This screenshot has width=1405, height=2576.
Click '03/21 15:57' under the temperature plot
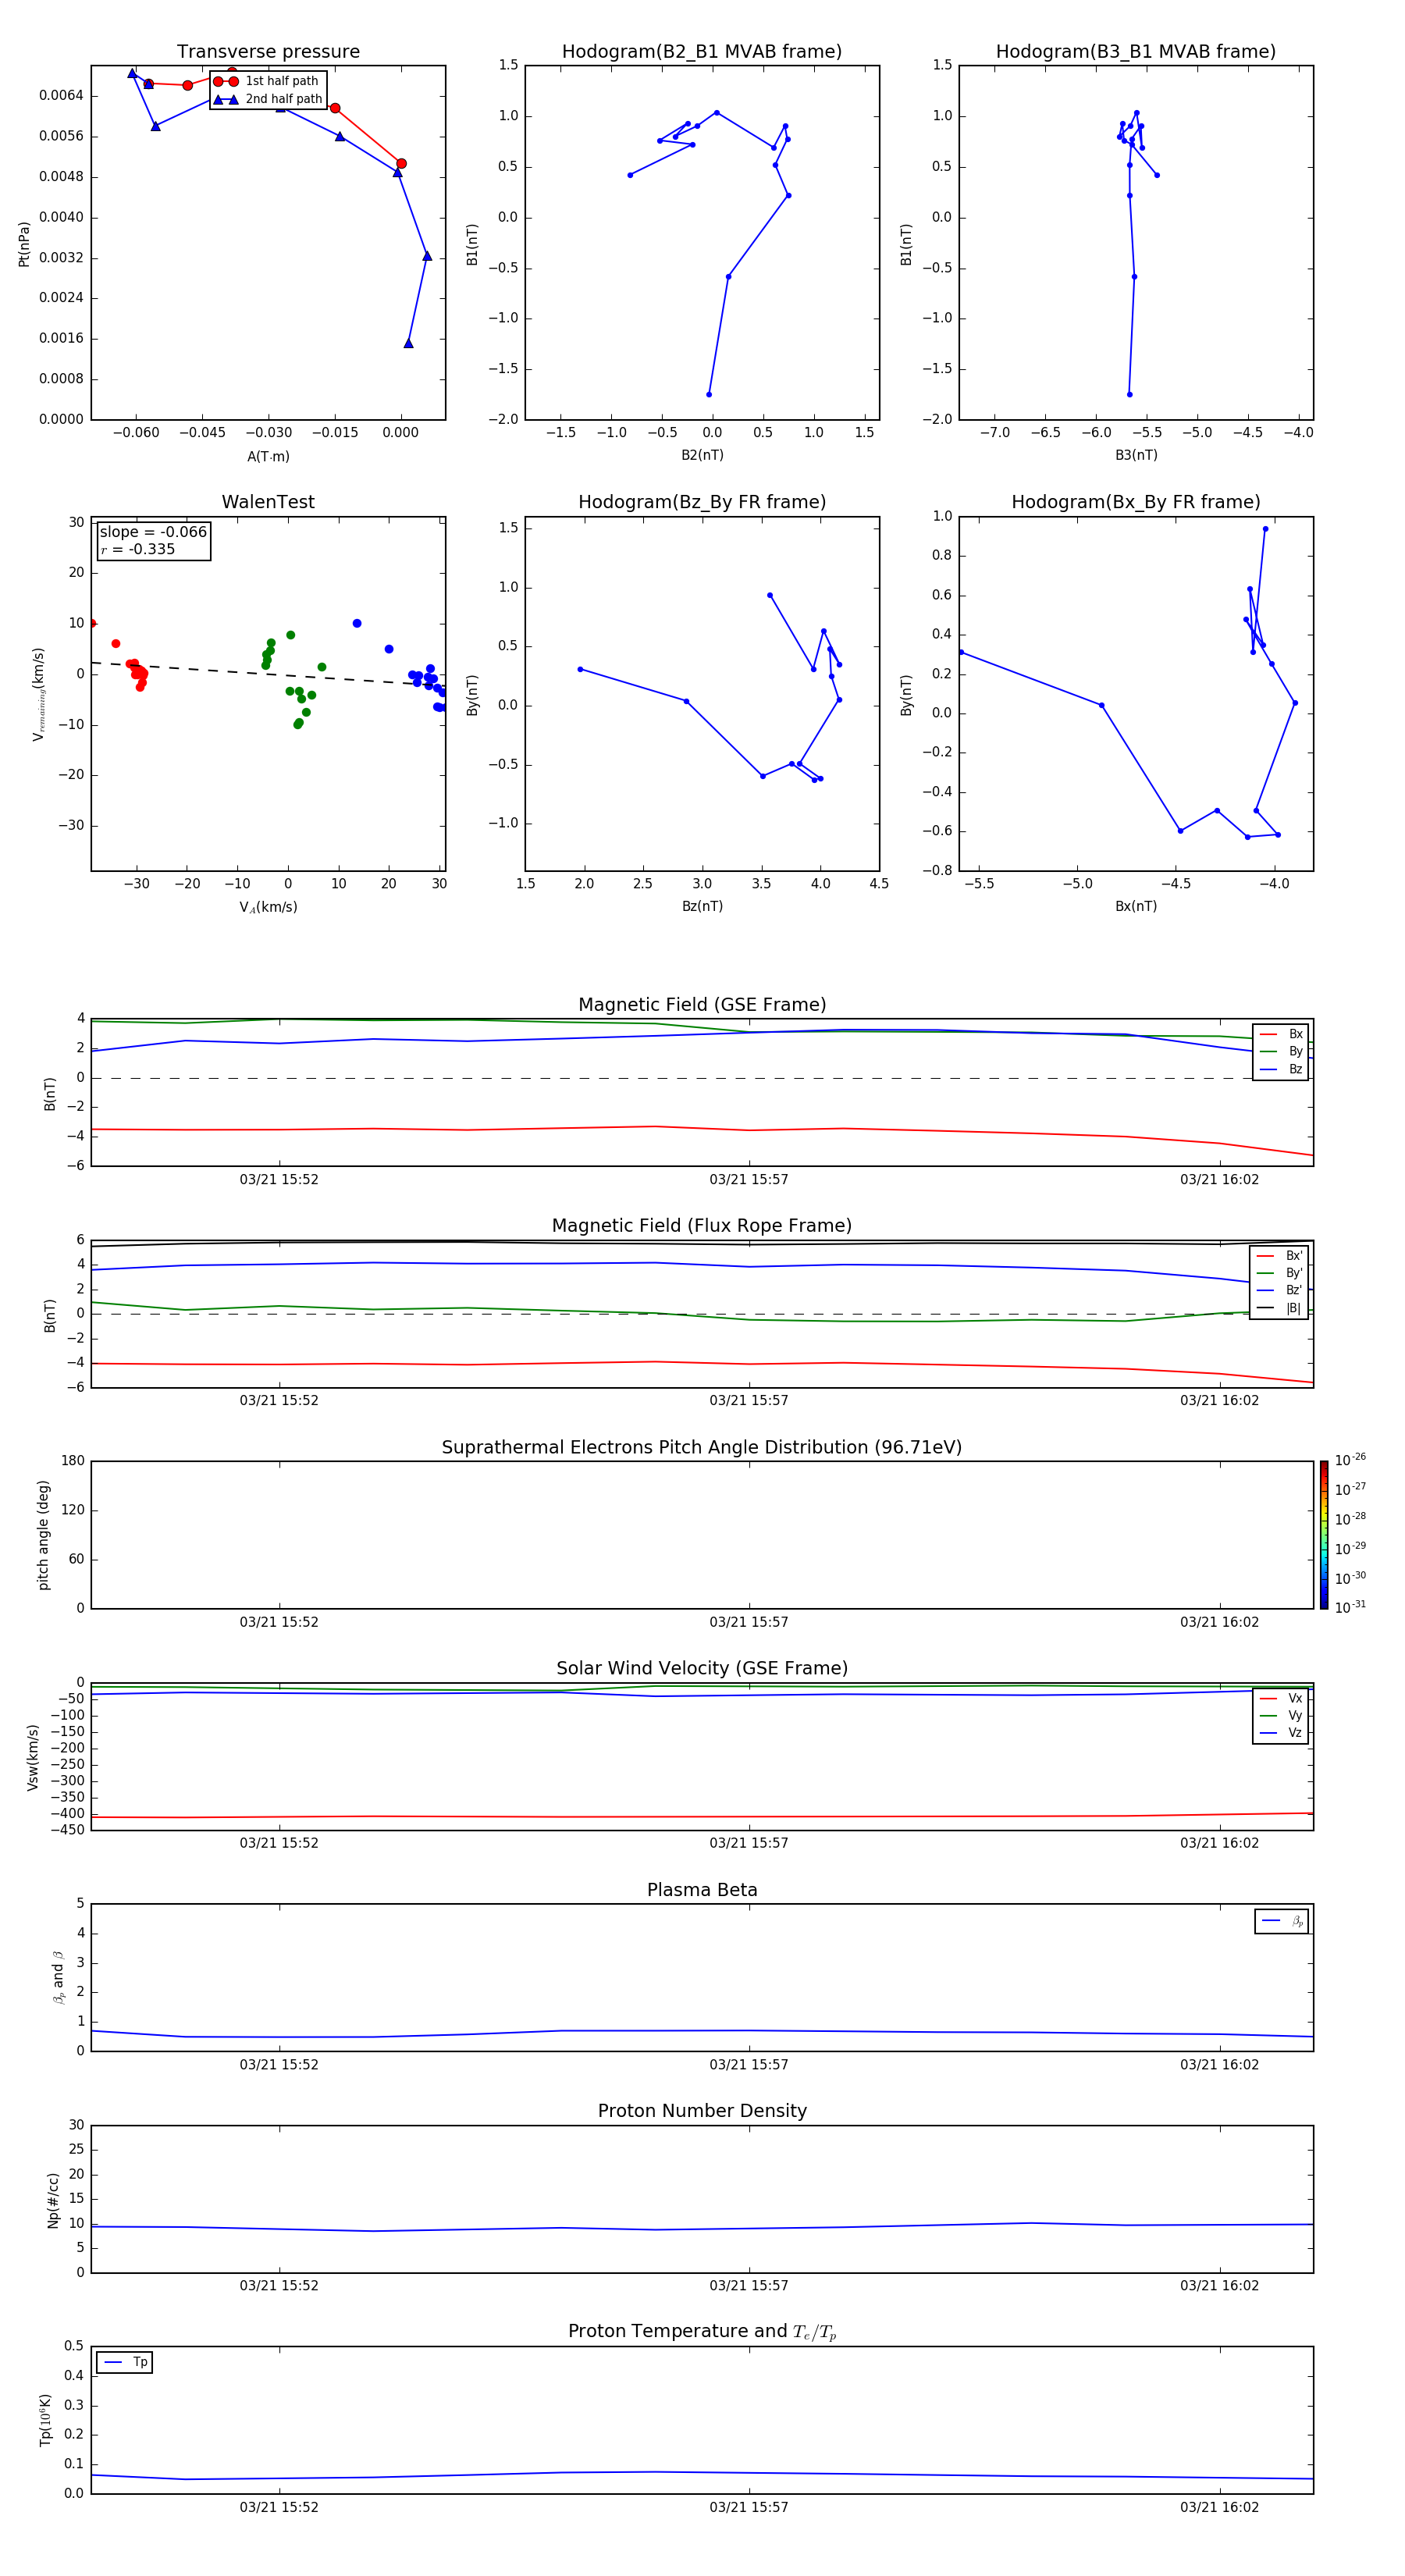[749, 2507]
